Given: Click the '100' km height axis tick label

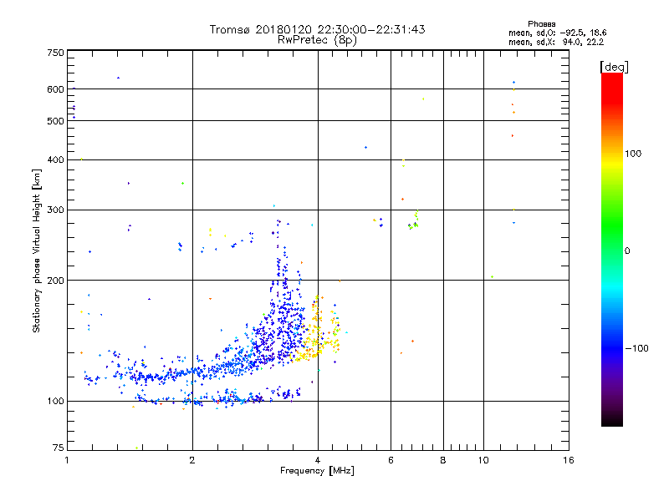Looking at the screenshot, I should pyautogui.click(x=55, y=401).
